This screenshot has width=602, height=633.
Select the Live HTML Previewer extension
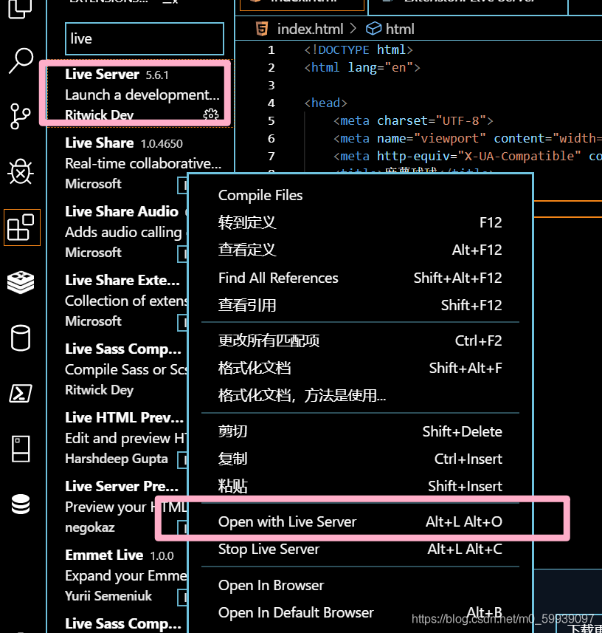point(118,437)
